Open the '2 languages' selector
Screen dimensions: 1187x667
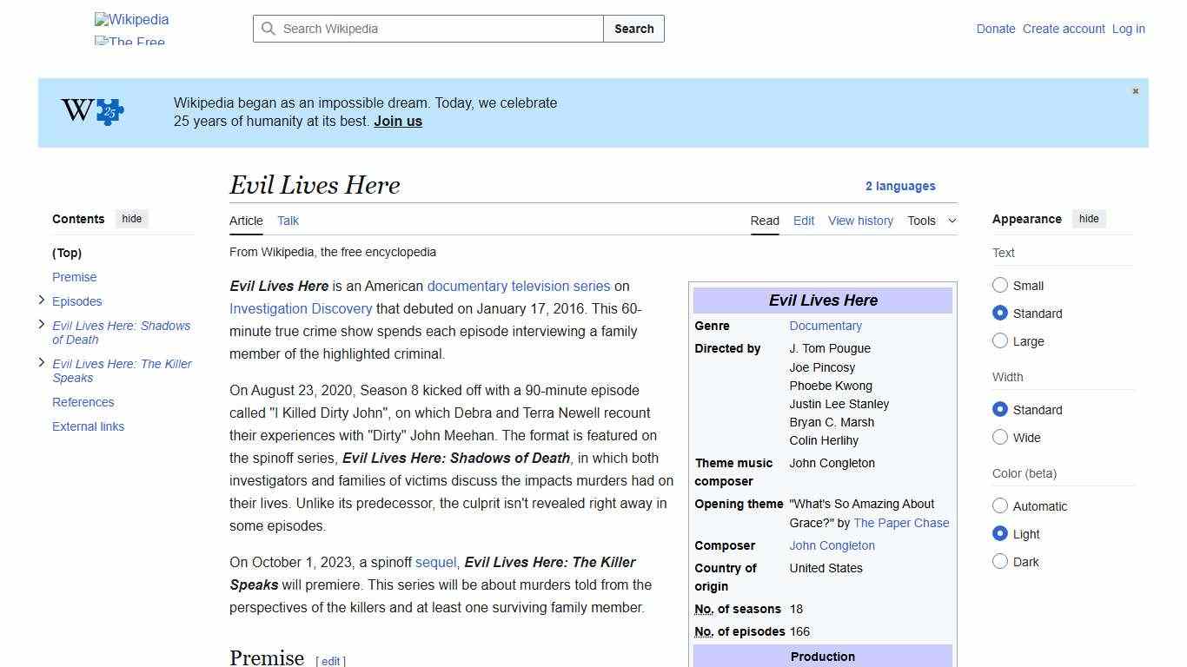[x=900, y=186]
